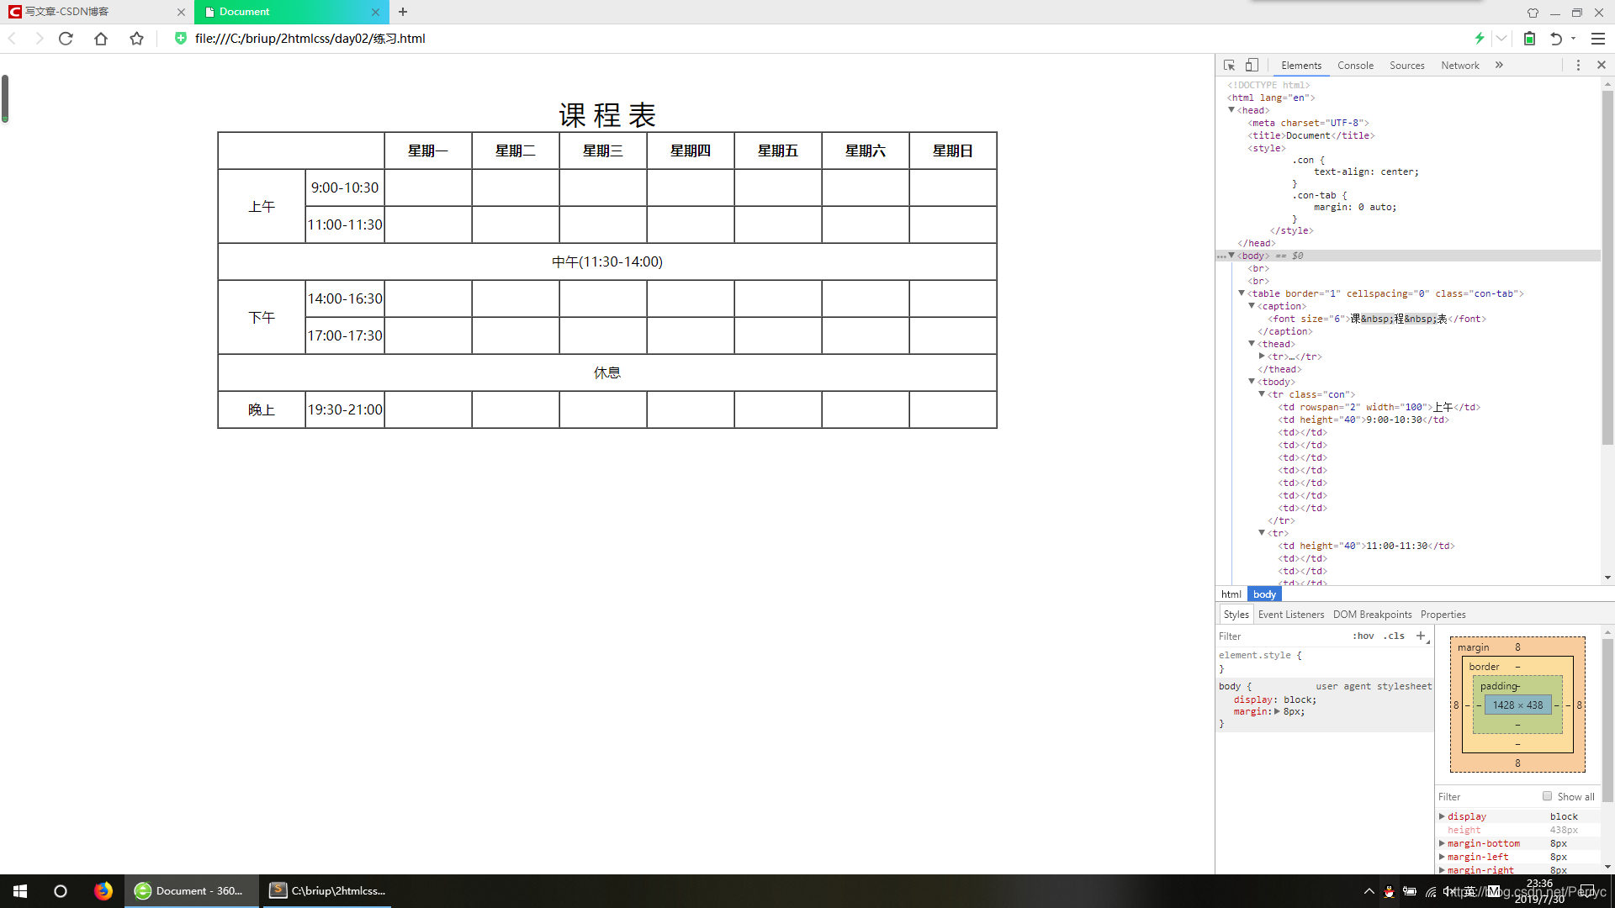The height and width of the screenshot is (908, 1615).
Task: Click the green security shield icon
Action: point(180,39)
